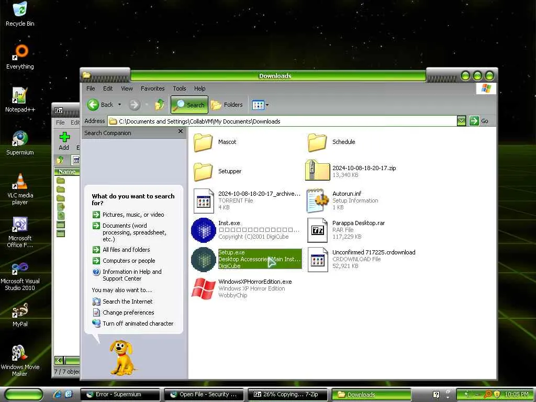Show the Folders pane
This screenshot has height=402, width=536.
click(x=227, y=105)
